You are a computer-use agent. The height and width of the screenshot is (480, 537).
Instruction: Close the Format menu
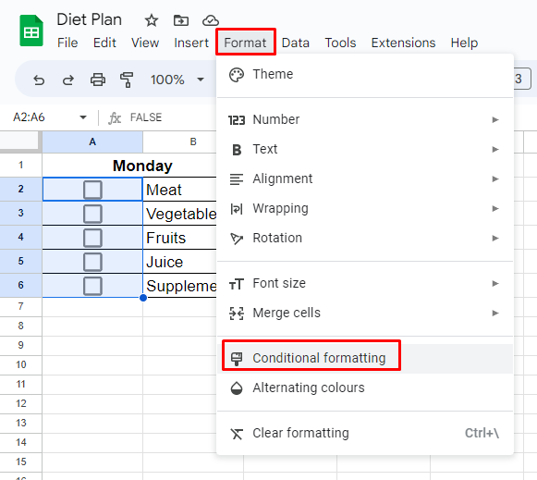pos(245,43)
